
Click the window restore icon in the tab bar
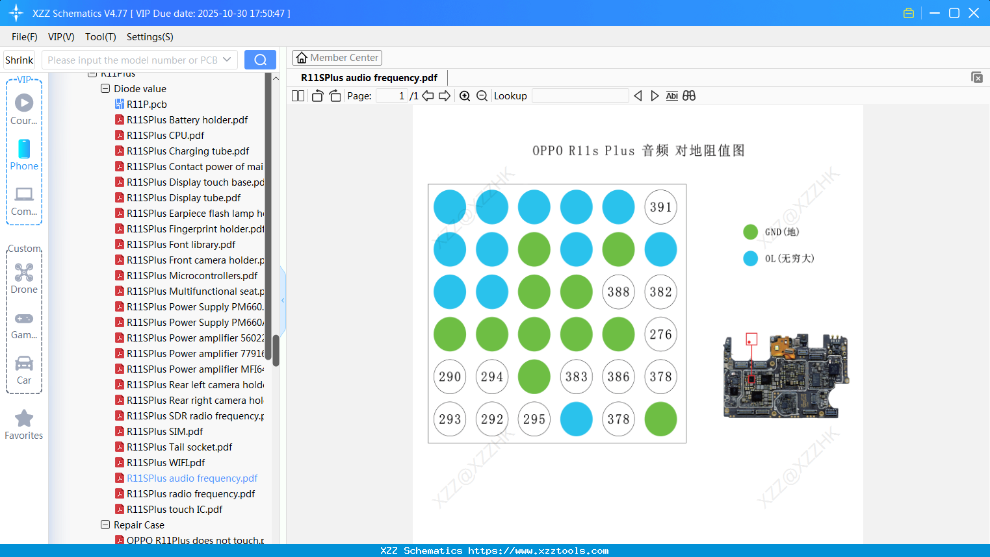(x=976, y=77)
